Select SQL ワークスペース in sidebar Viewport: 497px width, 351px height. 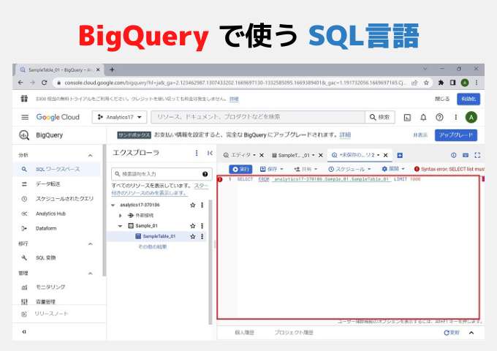(x=57, y=170)
